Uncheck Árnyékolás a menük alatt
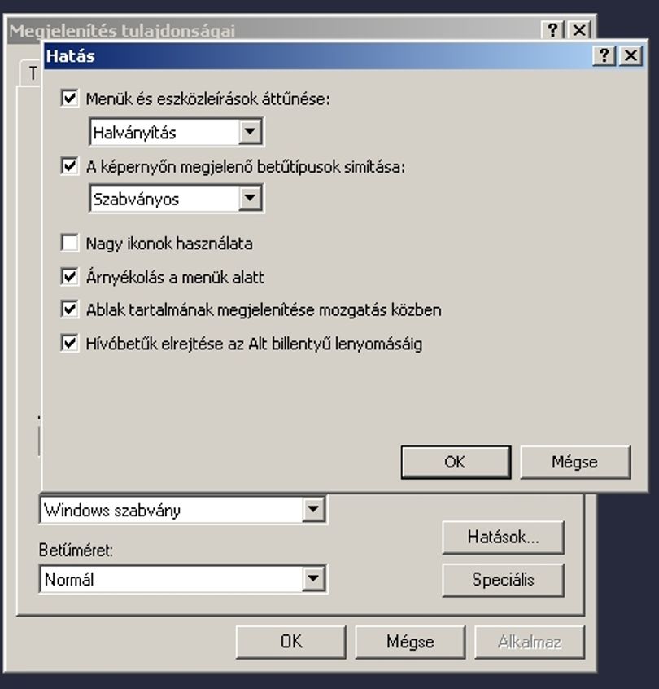 click(x=70, y=276)
